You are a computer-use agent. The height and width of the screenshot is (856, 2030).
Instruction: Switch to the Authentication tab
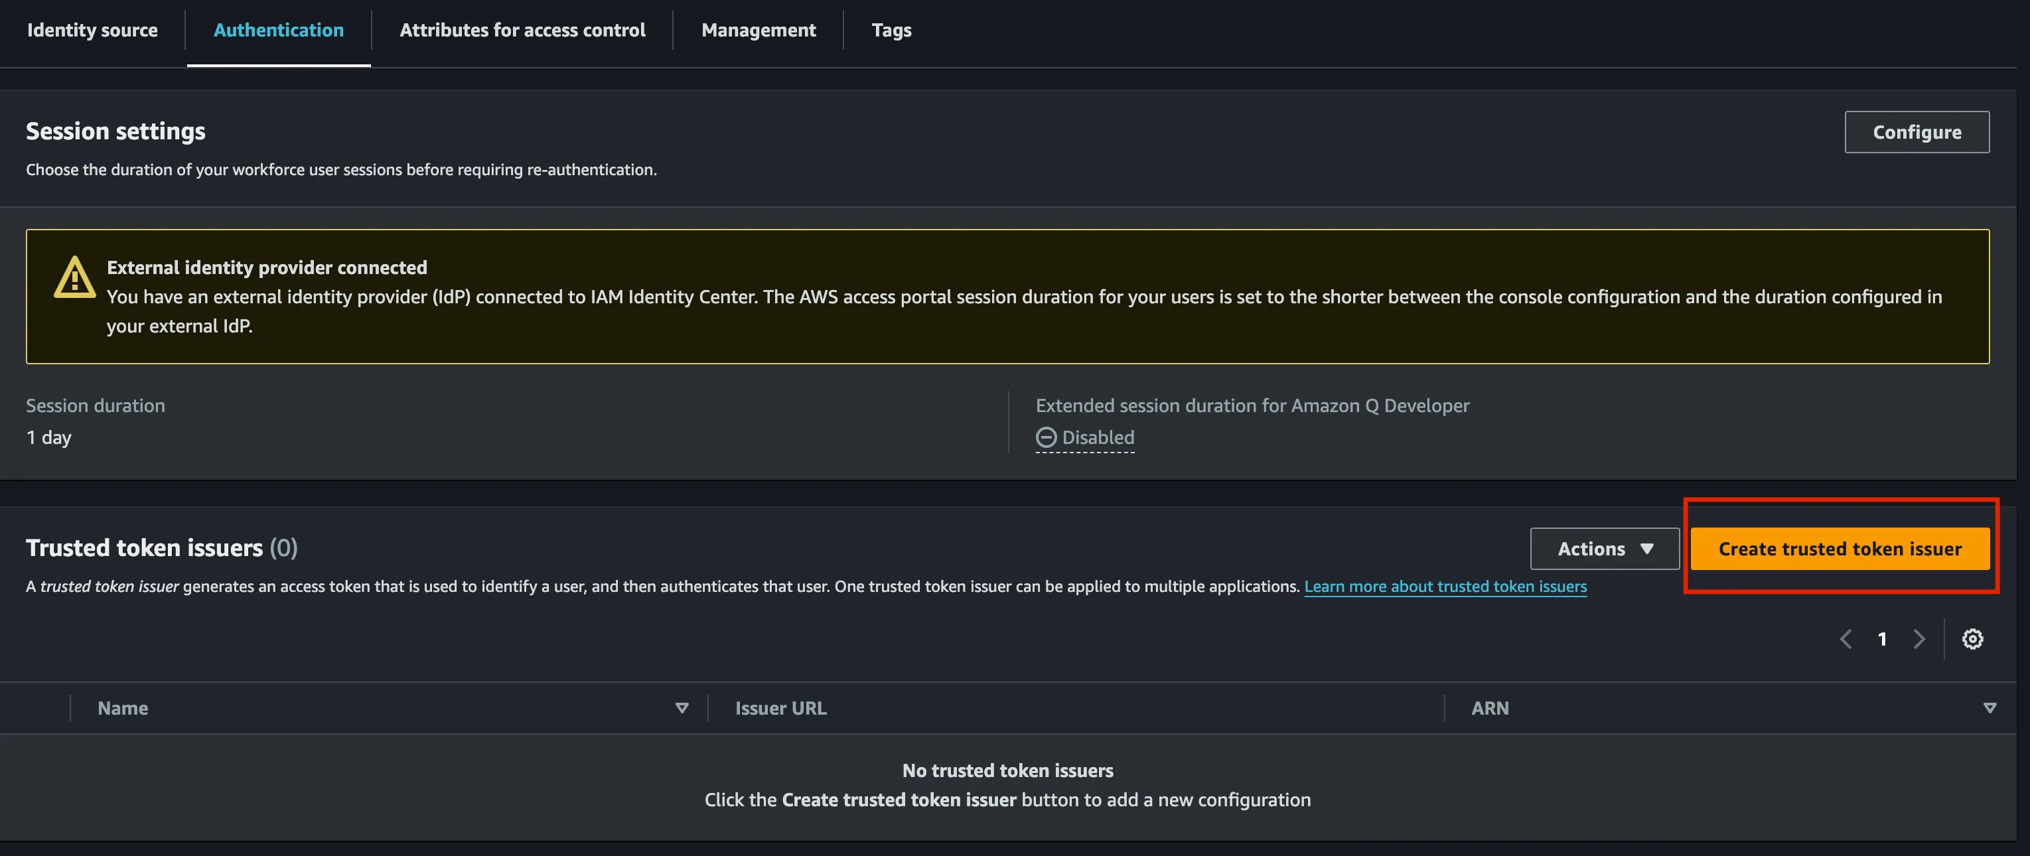278,30
